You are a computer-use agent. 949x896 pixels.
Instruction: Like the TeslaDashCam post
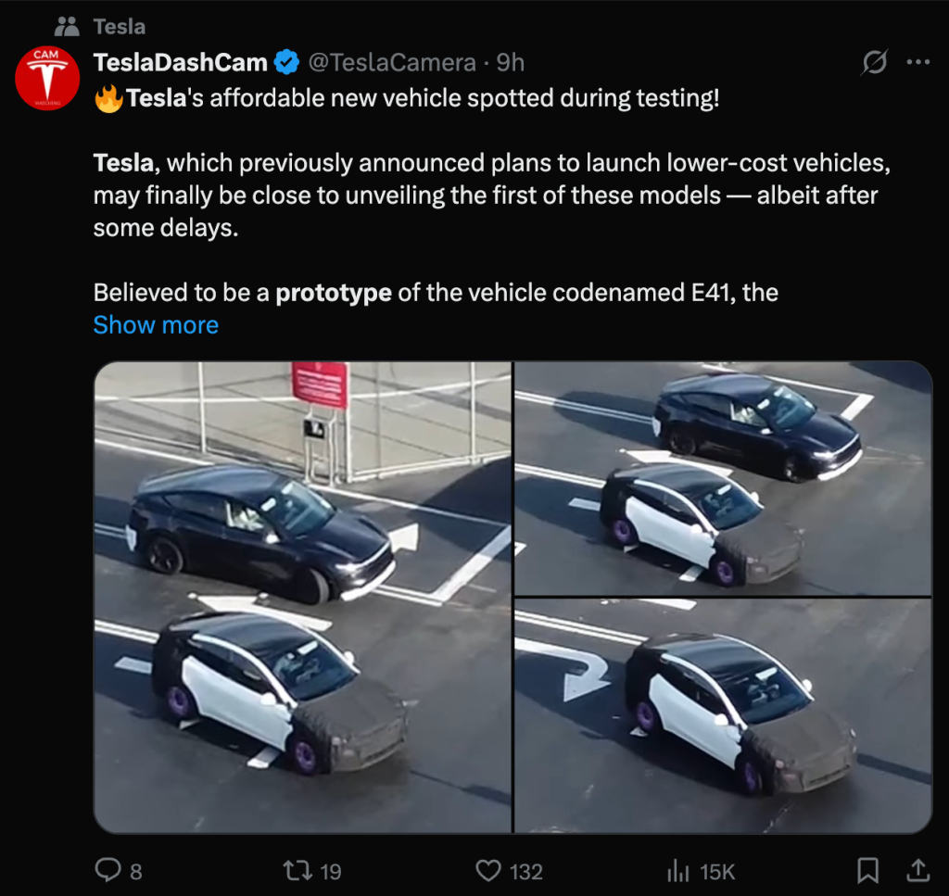(x=488, y=871)
